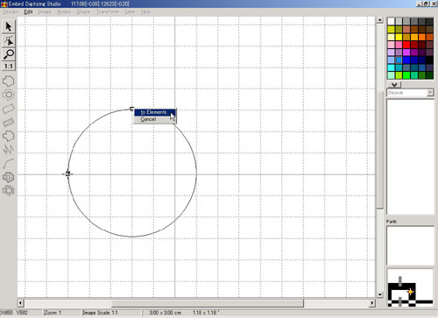
Task: Click the horizontal scrollbar right arrow
Action: [x=372, y=303]
